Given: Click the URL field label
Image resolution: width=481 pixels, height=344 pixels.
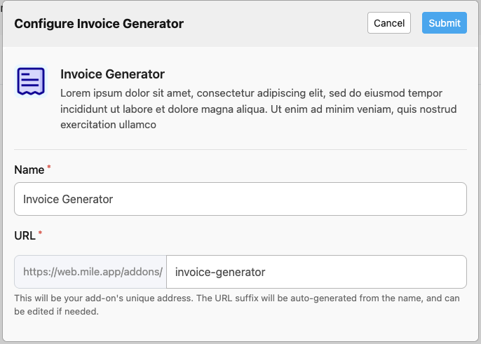Looking at the screenshot, I should pos(25,236).
